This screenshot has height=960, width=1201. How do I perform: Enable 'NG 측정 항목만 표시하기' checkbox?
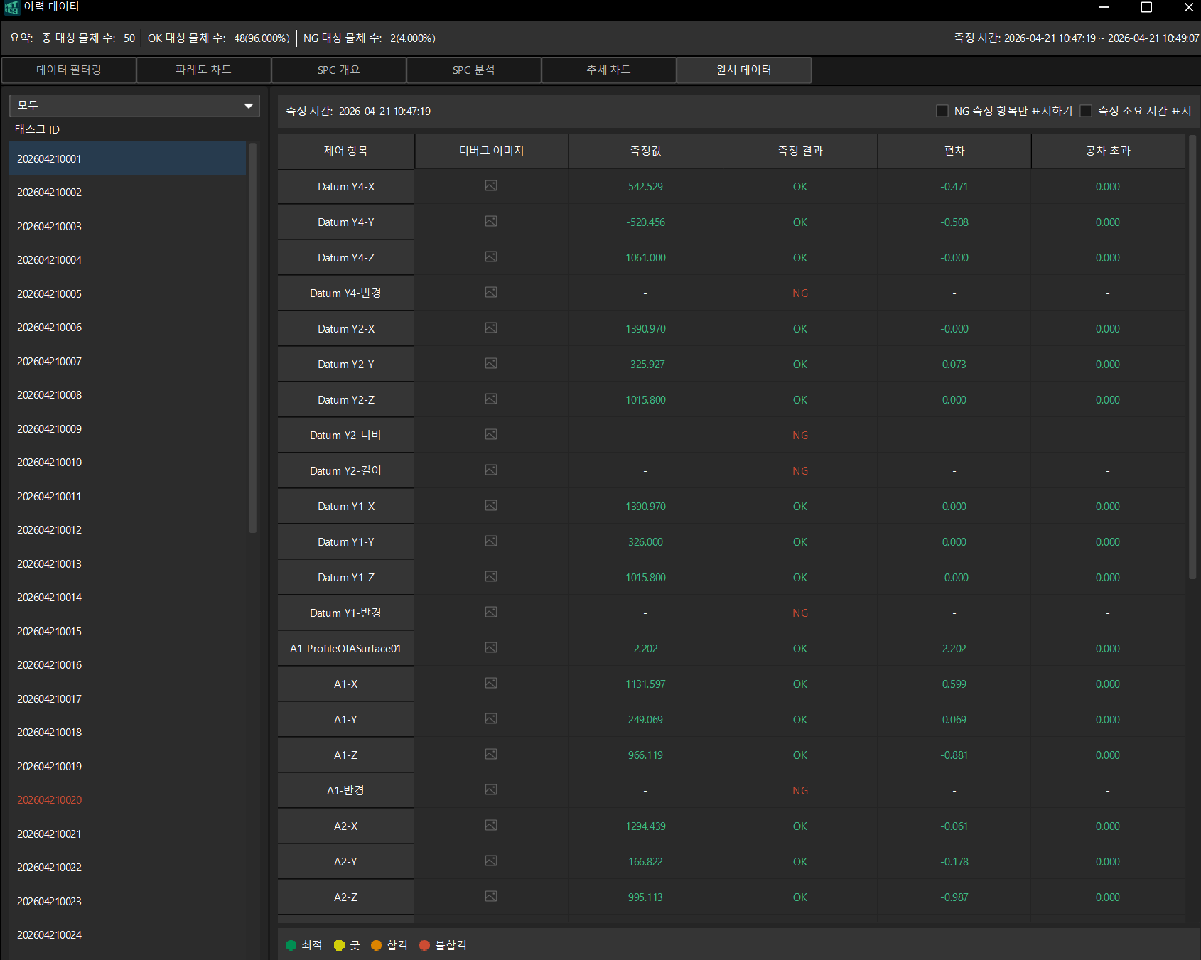pos(942,111)
